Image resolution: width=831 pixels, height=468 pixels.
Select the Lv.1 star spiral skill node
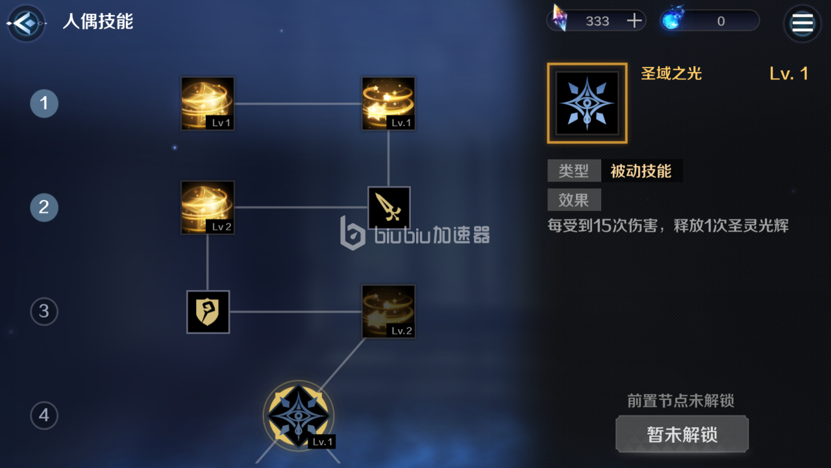coord(389,103)
